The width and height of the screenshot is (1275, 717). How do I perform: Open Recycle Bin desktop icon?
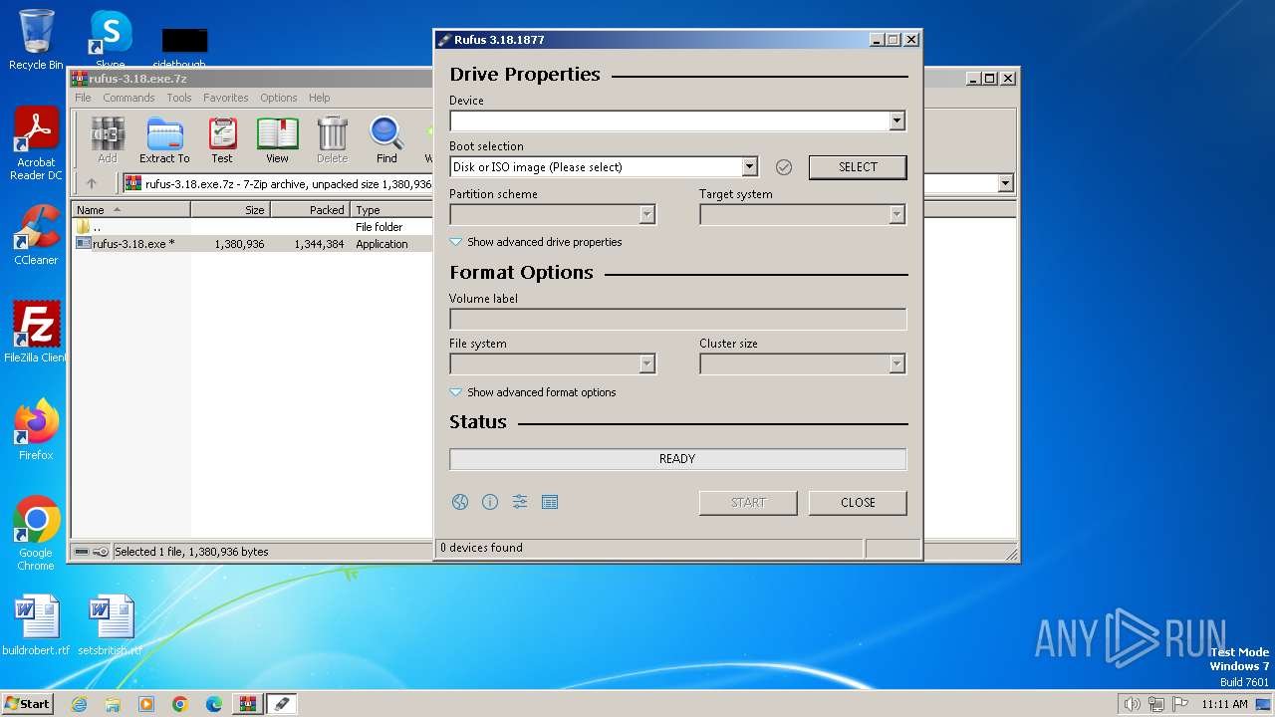click(x=36, y=40)
